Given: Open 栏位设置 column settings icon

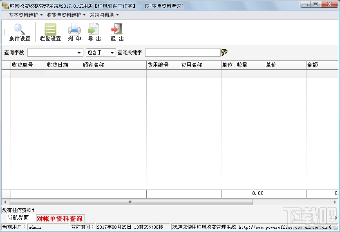Looking at the screenshot, I should (x=50, y=32).
